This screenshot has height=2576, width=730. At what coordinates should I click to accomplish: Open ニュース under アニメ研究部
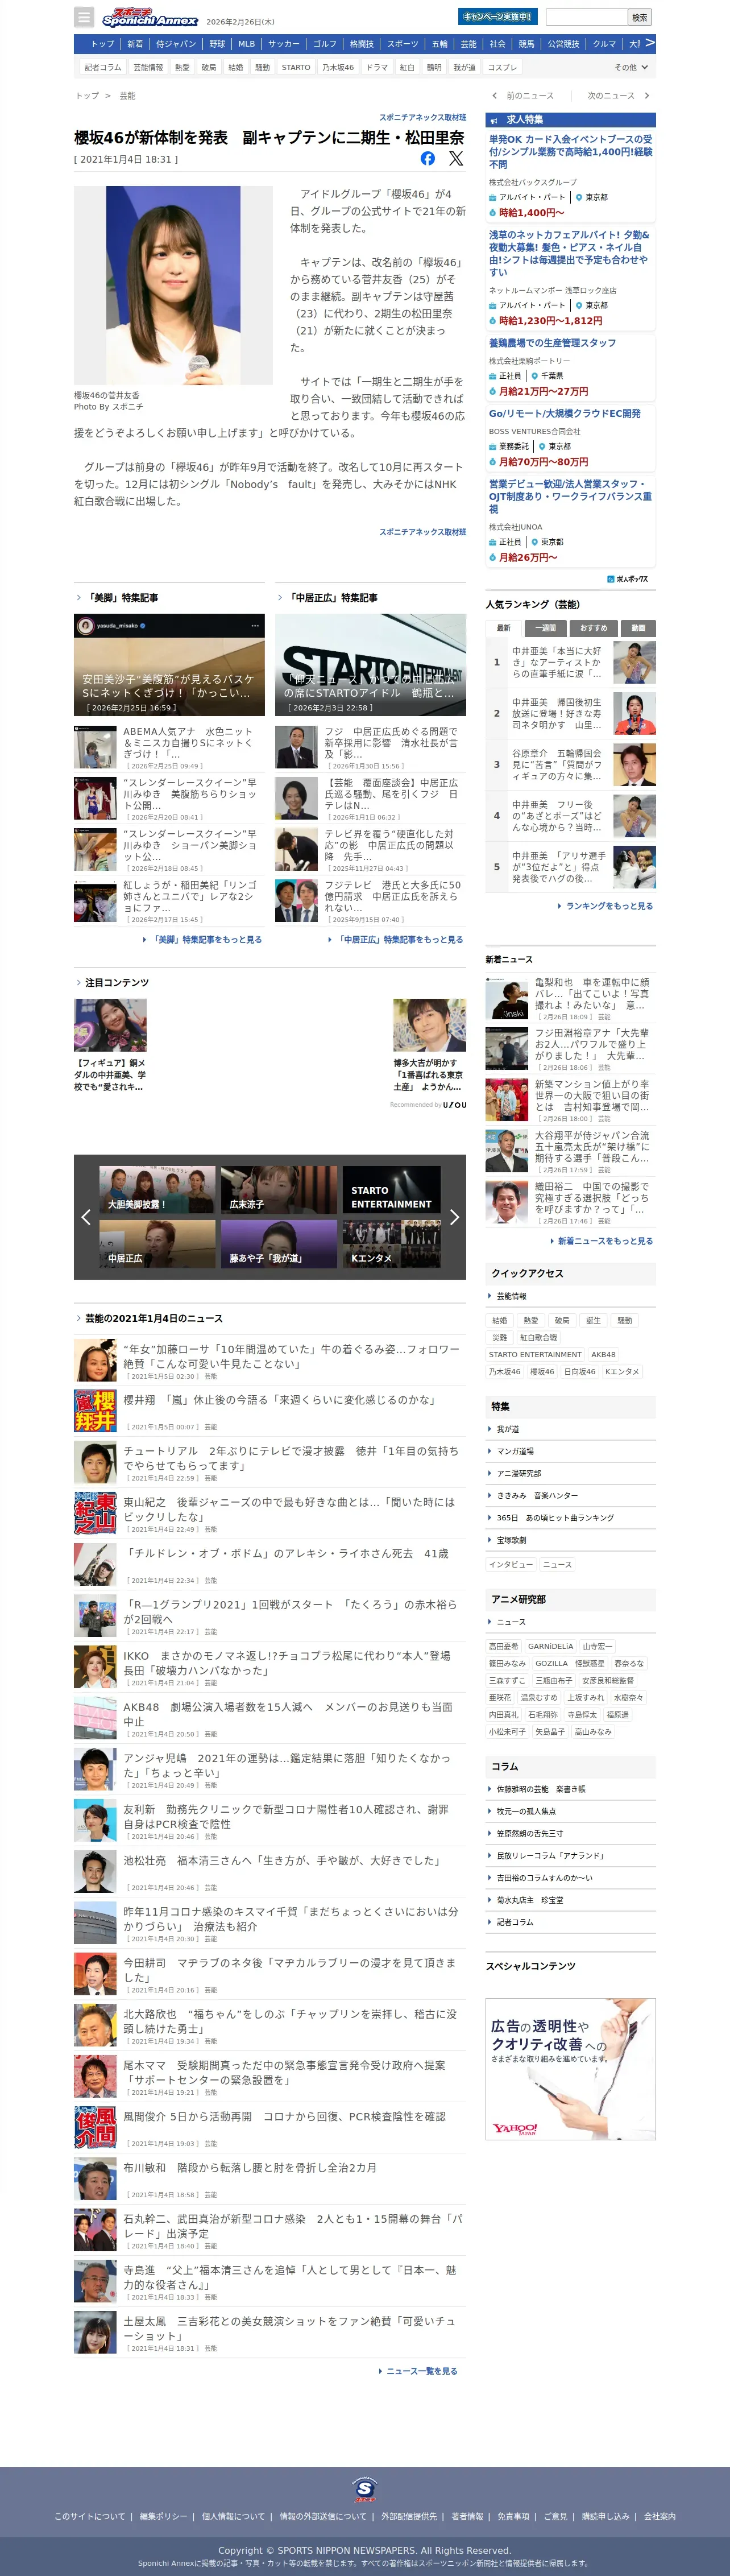[511, 1622]
